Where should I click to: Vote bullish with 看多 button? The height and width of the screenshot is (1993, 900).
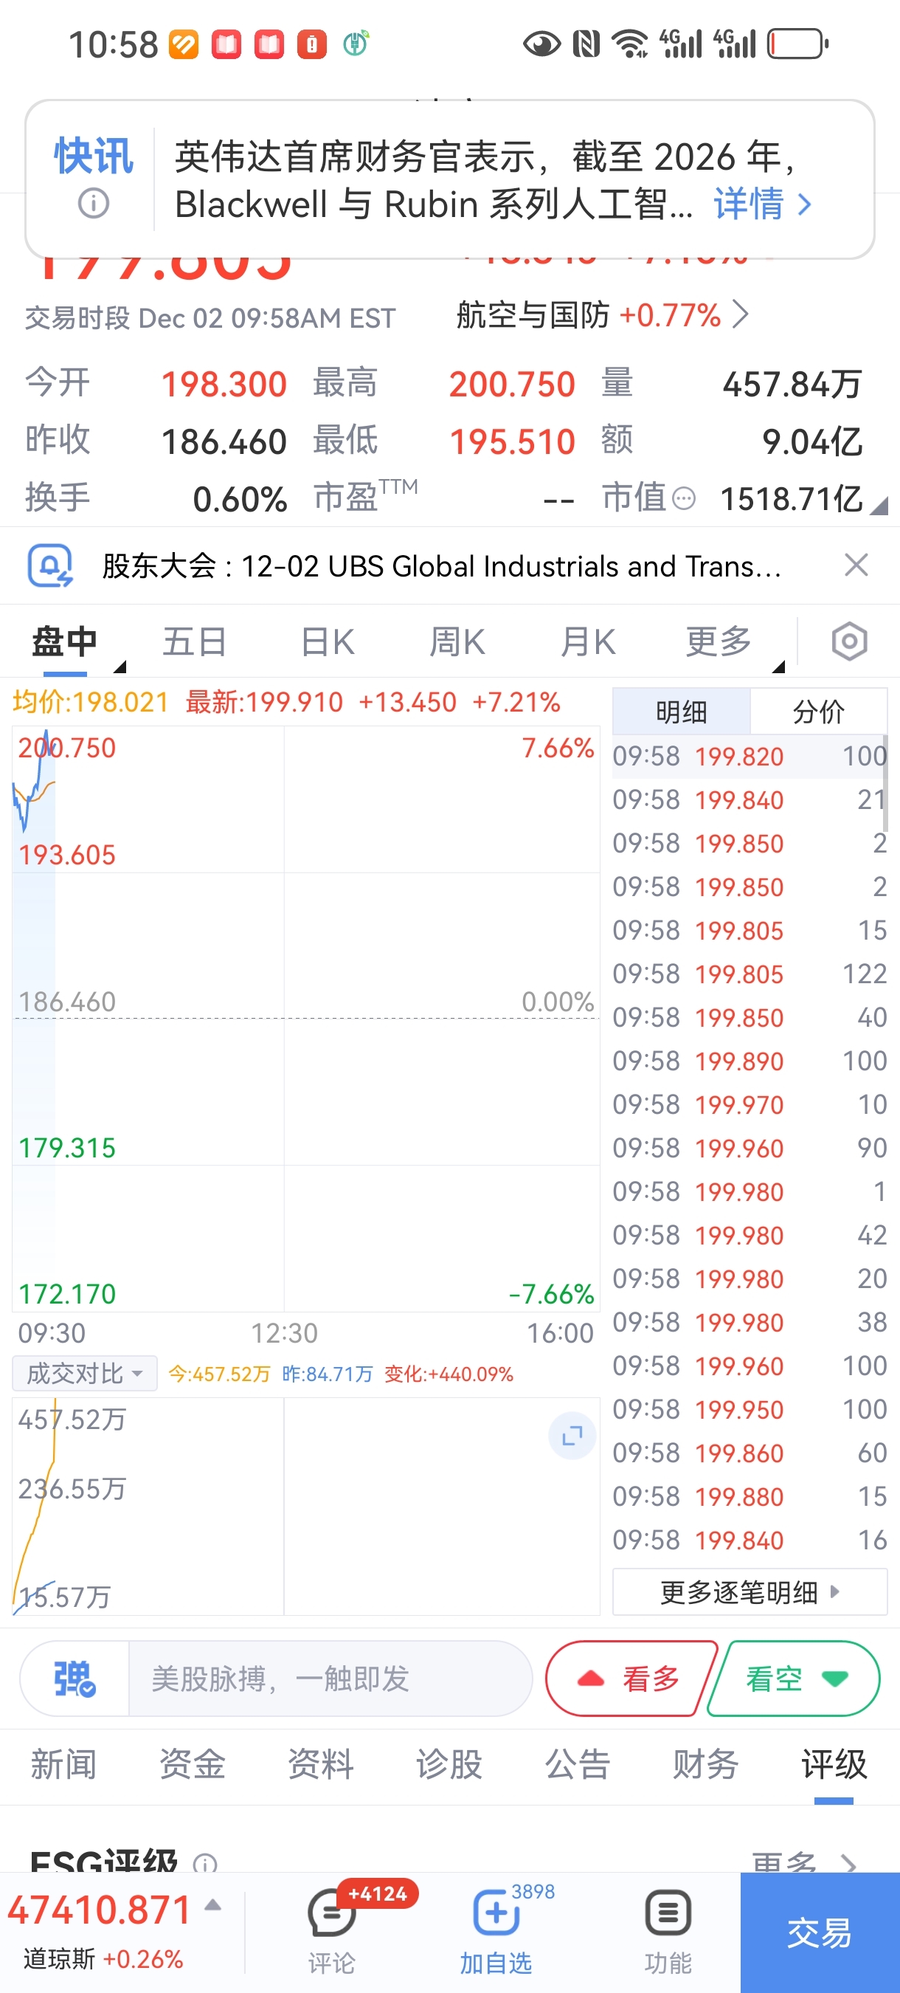click(631, 1678)
